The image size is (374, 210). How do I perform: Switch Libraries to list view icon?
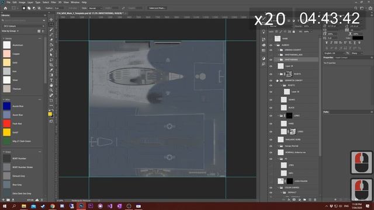coord(43,31)
